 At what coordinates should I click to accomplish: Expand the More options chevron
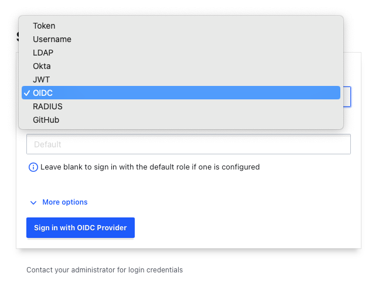[33, 202]
